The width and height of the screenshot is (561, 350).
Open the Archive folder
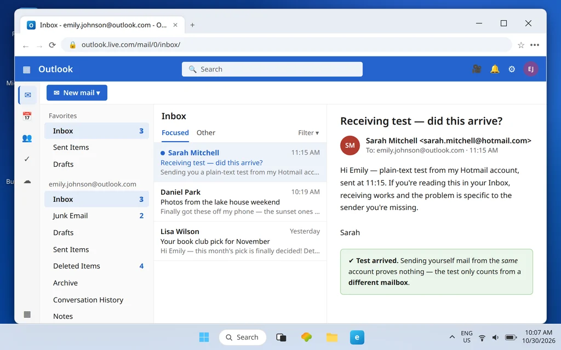pyautogui.click(x=96, y=283)
